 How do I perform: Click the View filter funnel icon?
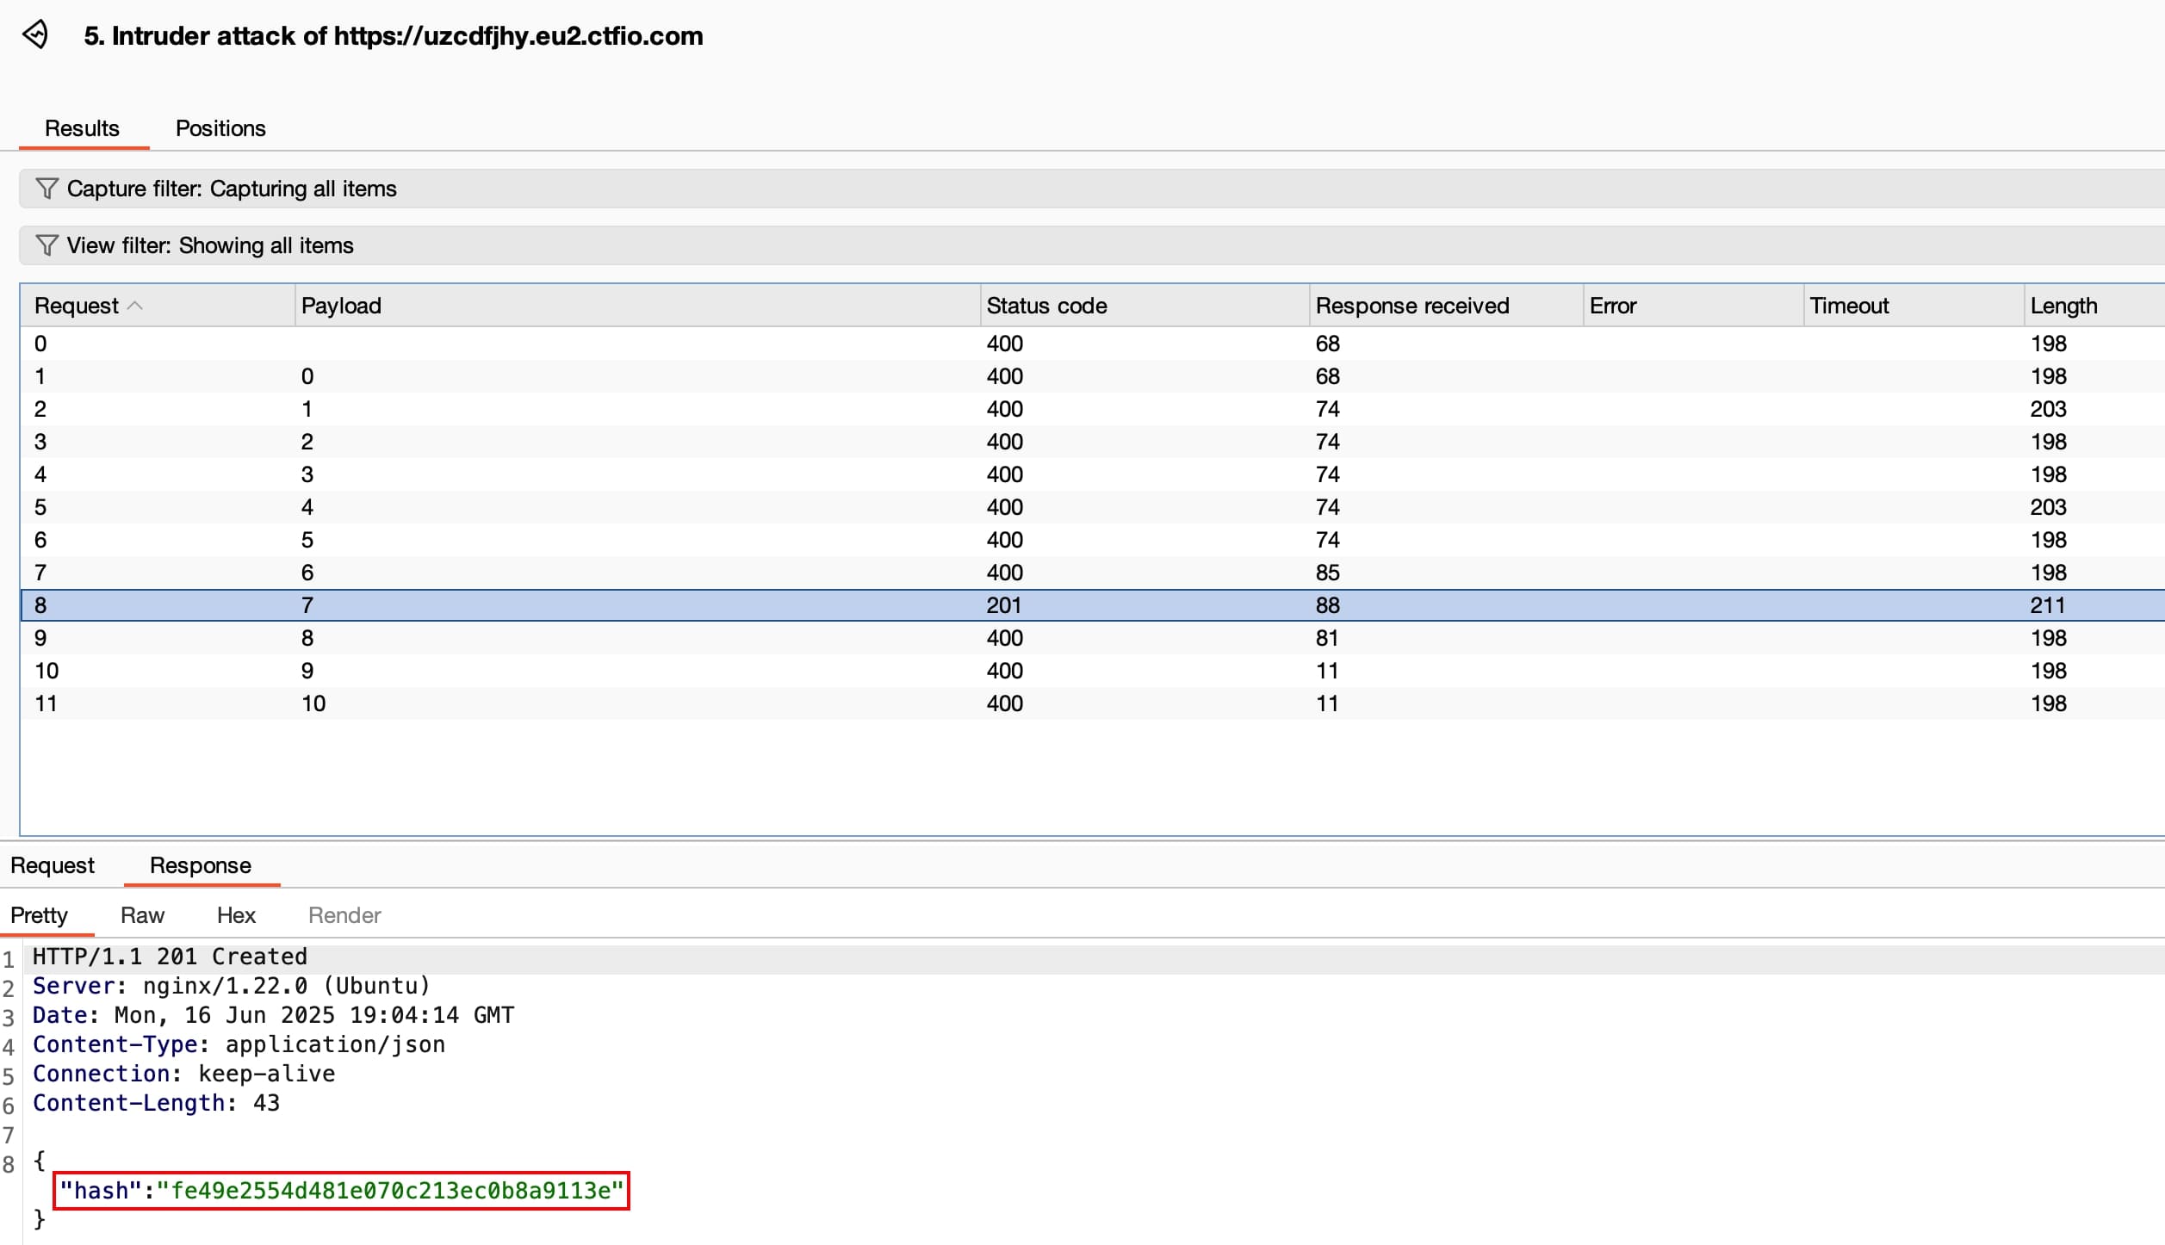pyautogui.click(x=47, y=245)
